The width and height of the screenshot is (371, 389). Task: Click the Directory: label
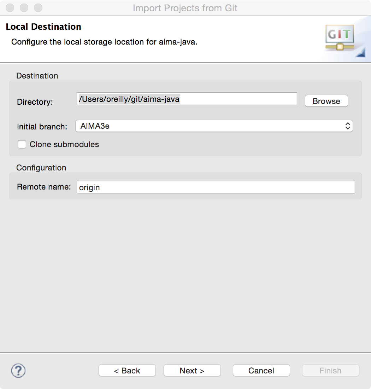(x=35, y=102)
